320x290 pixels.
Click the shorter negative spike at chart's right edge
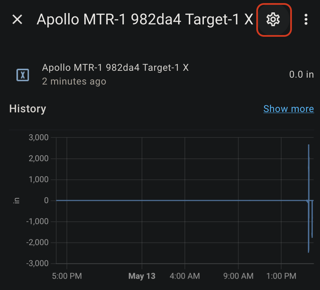pos(312,219)
